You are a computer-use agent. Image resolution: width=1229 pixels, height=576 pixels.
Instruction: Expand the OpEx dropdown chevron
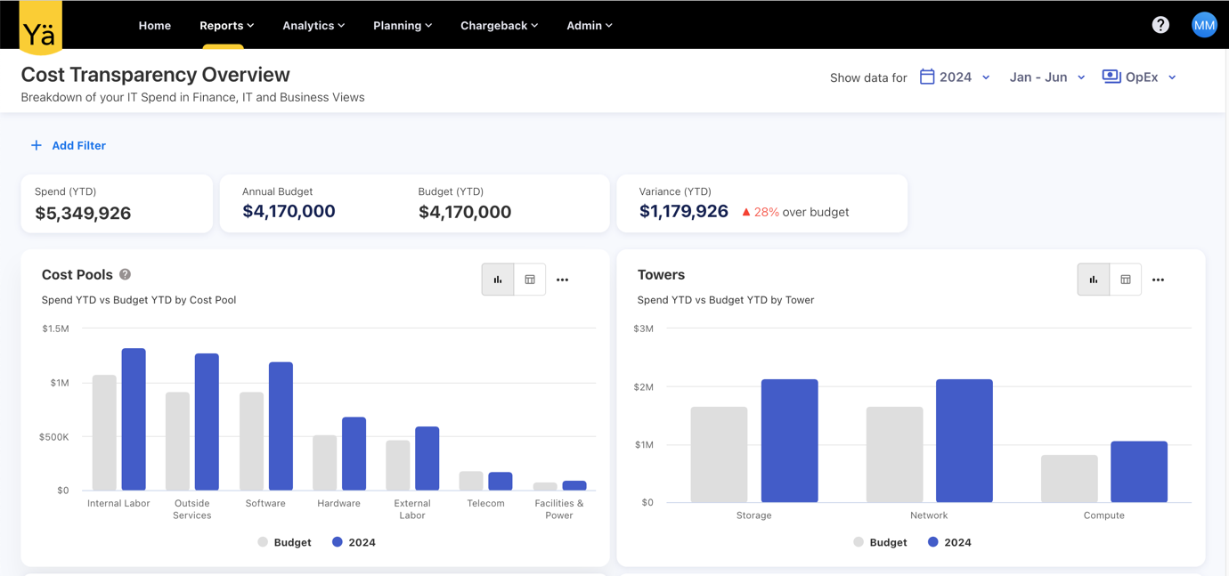point(1172,77)
